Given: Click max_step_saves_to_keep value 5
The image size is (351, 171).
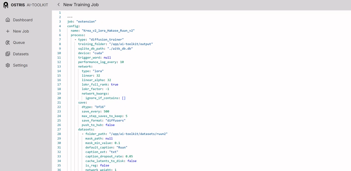Looking at the screenshot, I should [126, 116].
